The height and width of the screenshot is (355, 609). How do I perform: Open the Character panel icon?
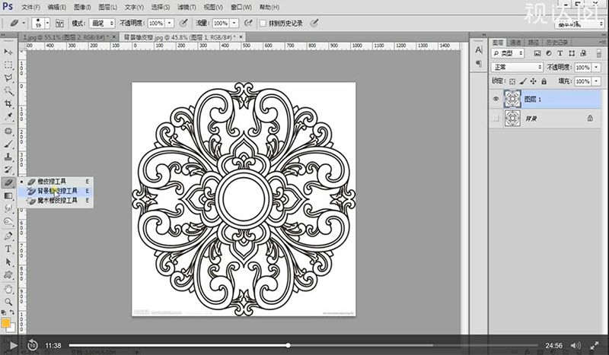click(479, 50)
